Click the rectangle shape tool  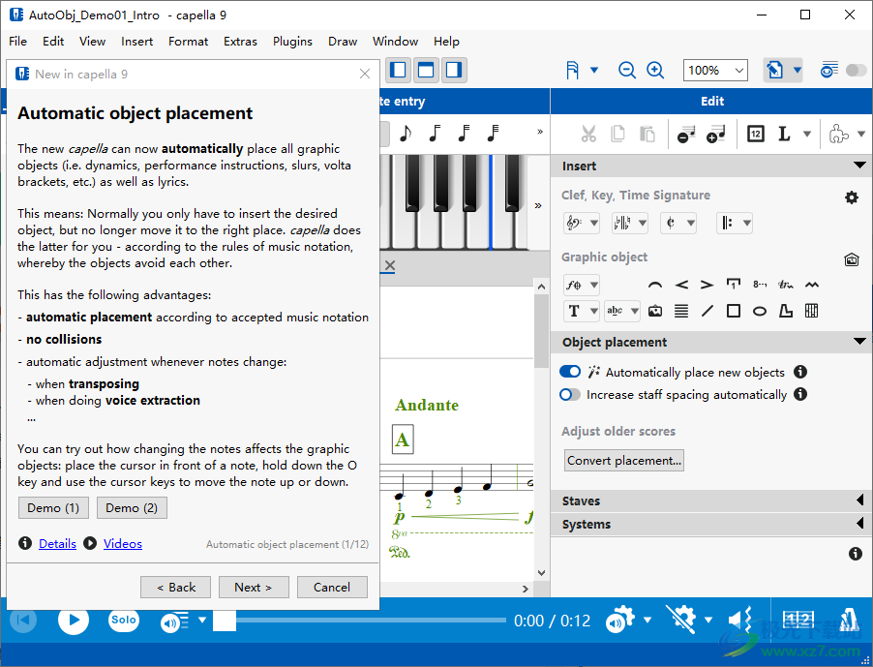pyautogui.click(x=734, y=311)
